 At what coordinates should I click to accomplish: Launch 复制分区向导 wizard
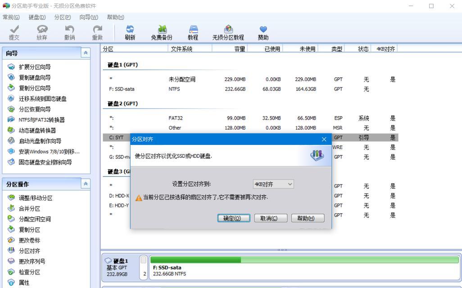pos(29,88)
